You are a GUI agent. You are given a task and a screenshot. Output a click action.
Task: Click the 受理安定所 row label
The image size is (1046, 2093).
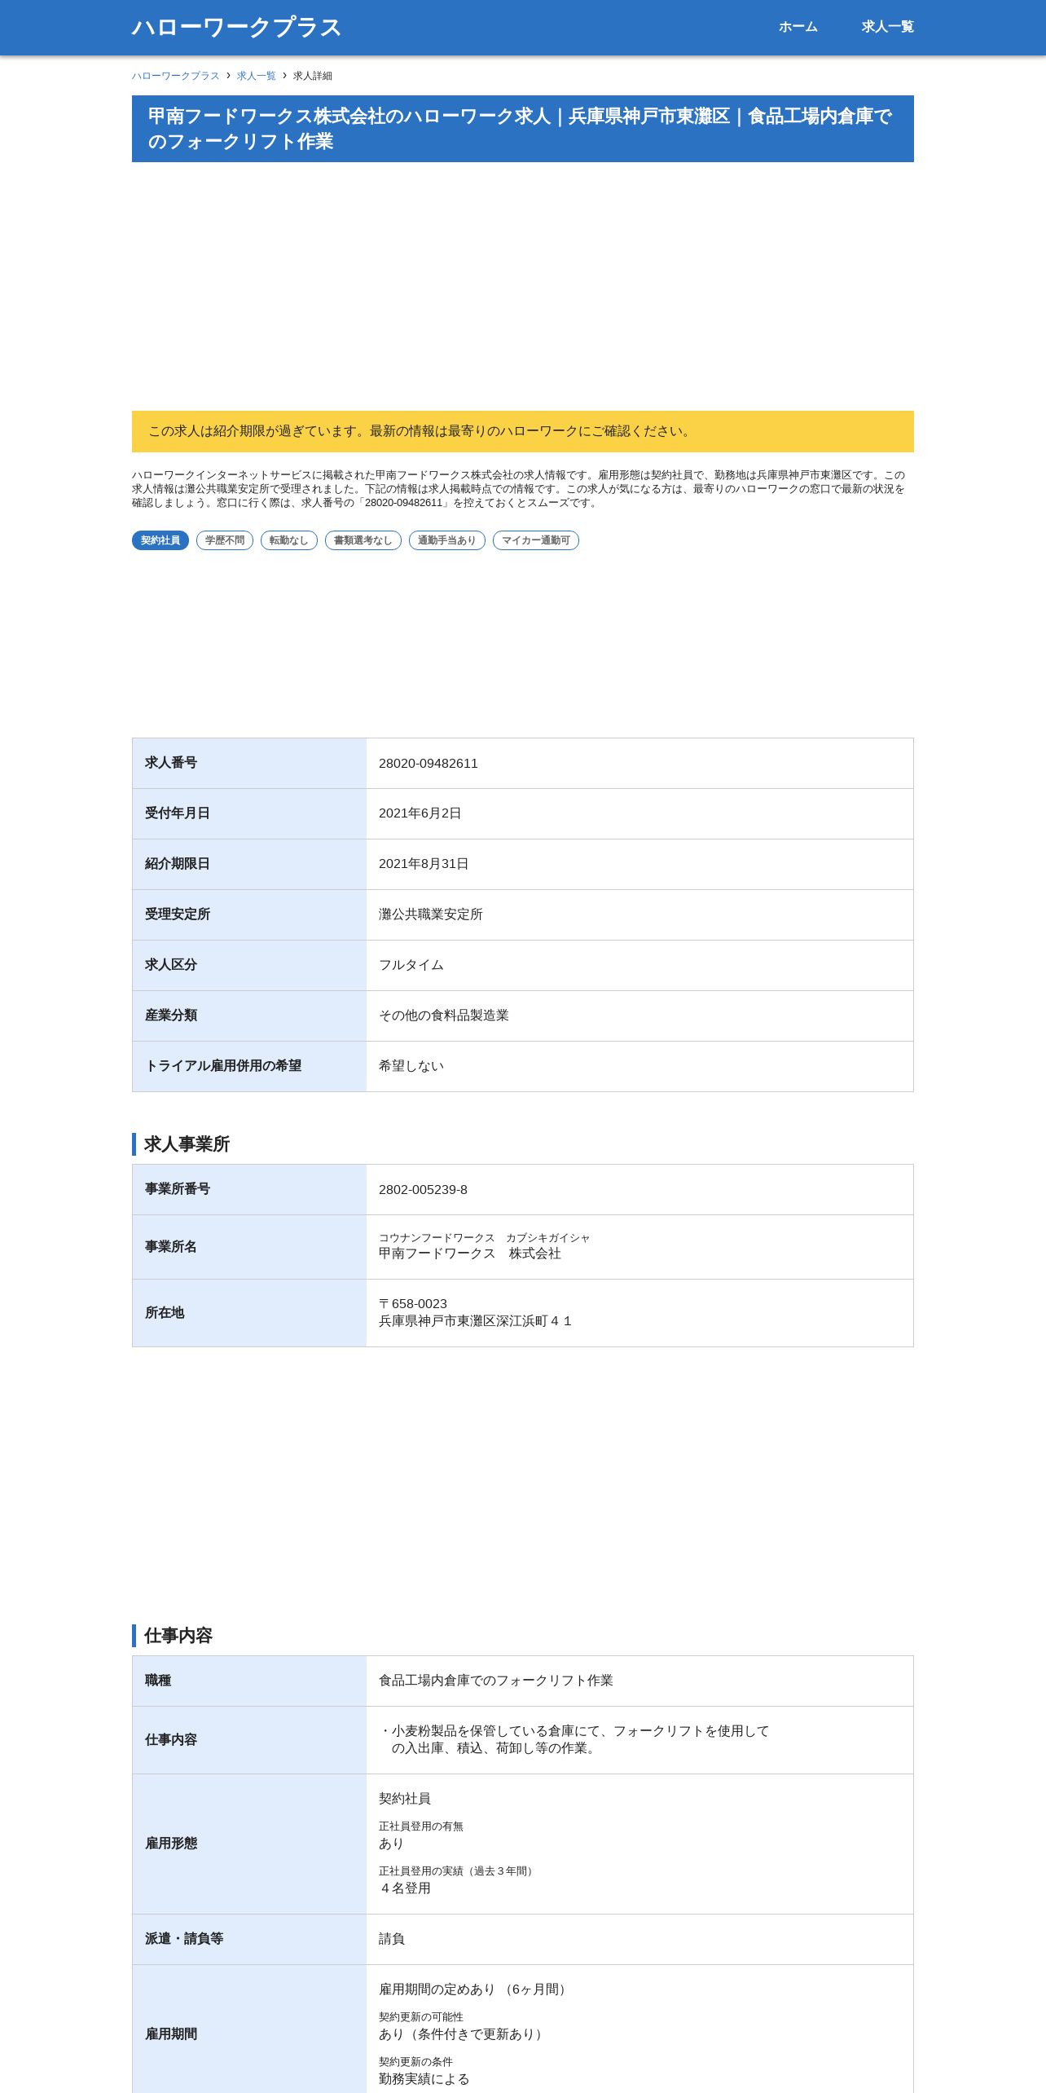(178, 914)
